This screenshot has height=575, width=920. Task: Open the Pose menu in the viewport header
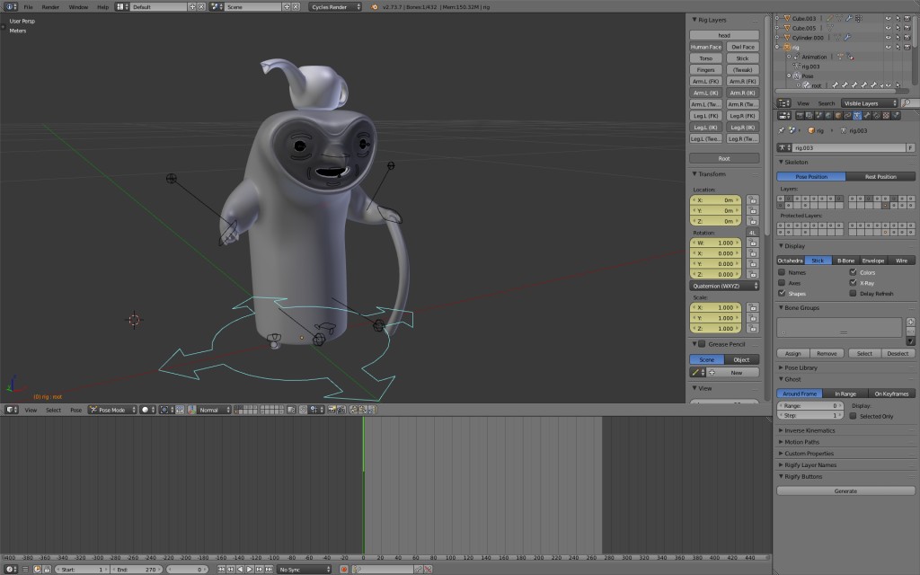[x=75, y=410]
